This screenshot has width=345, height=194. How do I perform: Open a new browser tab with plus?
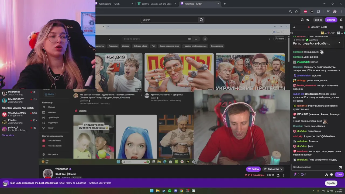(225, 4)
